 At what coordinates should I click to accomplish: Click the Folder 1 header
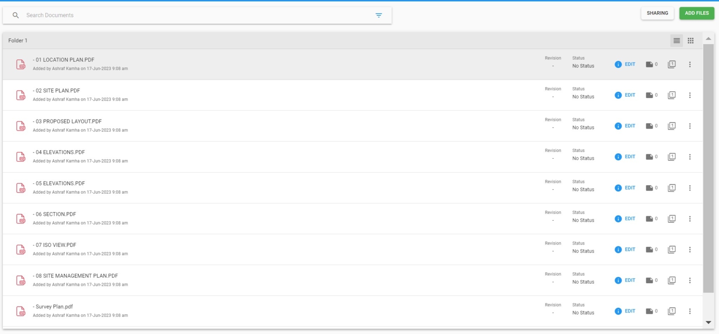pos(18,40)
